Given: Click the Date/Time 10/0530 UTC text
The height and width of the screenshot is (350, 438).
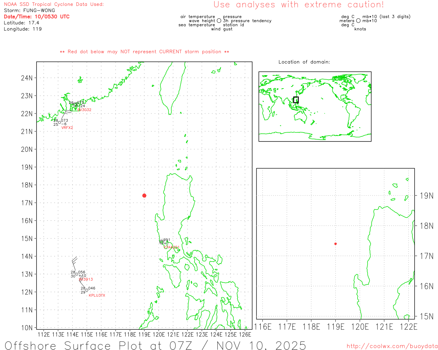Looking at the screenshot, I should tap(37, 16).
